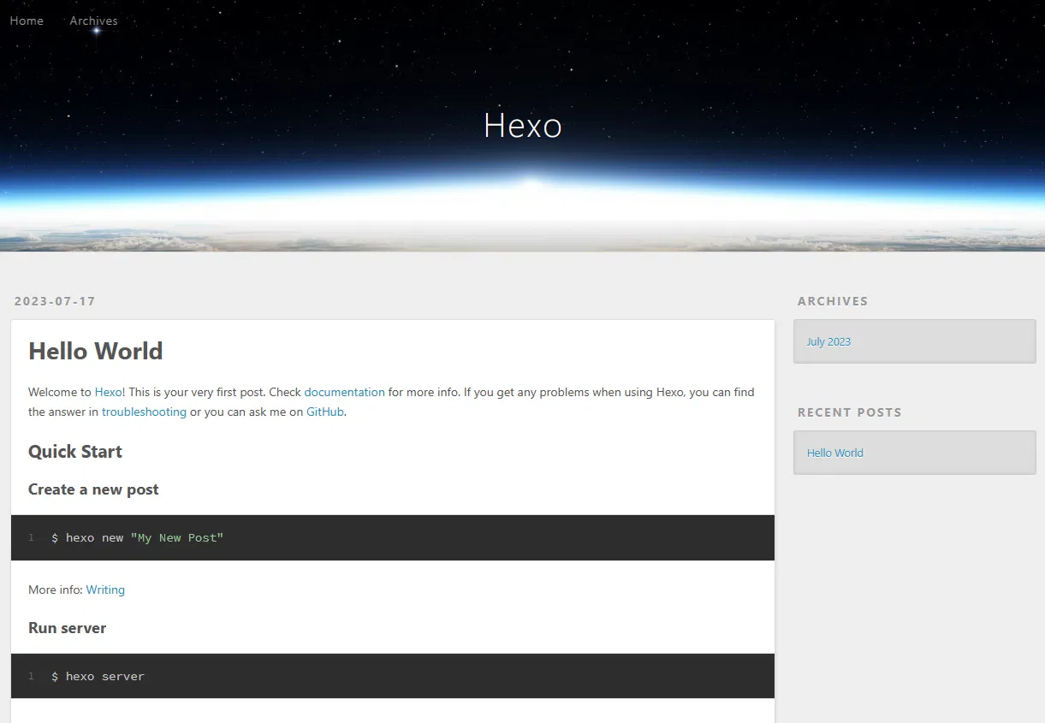Open the GitHub link

coord(325,412)
